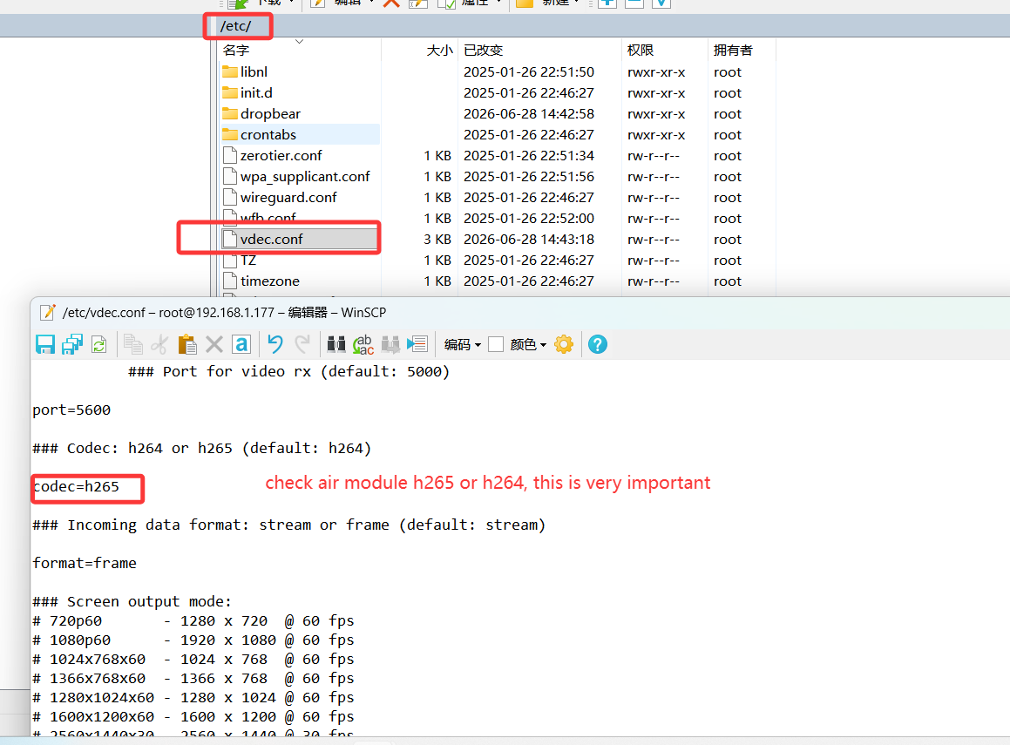Click the rwxr-xr-x permissions of libnl
The image size is (1010, 745).
tap(656, 72)
